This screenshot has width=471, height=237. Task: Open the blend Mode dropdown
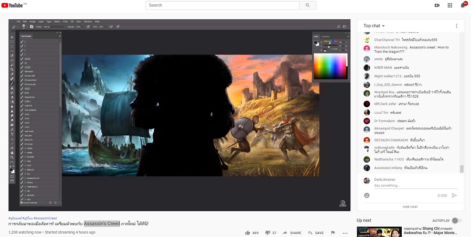[54, 27]
